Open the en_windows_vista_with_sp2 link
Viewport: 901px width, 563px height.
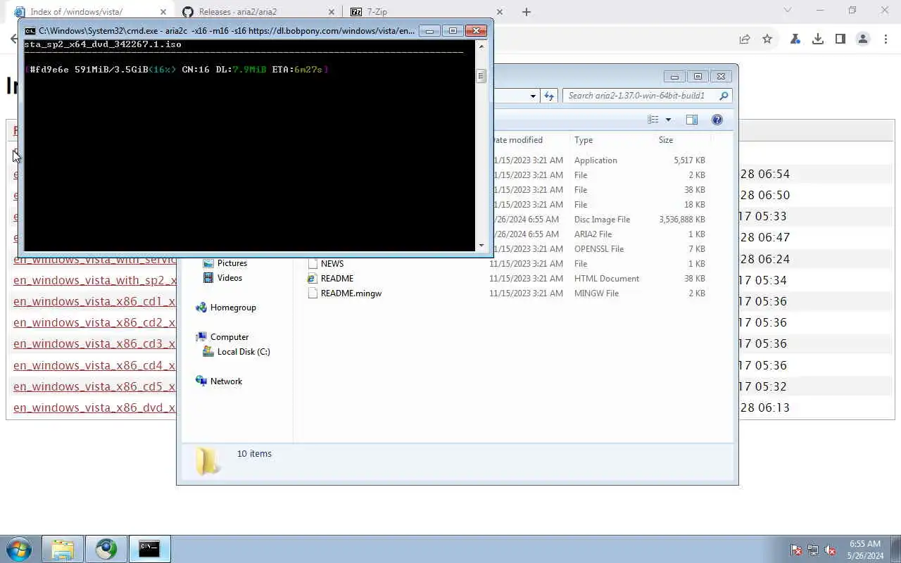pyautogui.click(x=94, y=280)
